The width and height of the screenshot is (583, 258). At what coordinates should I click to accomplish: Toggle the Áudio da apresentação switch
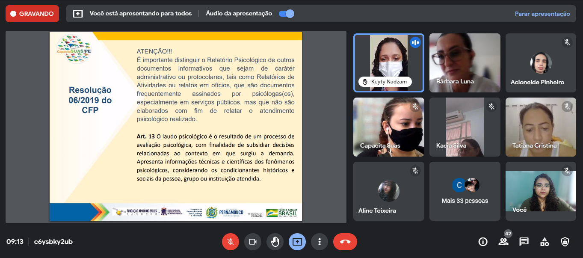click(x=286, y=14)
